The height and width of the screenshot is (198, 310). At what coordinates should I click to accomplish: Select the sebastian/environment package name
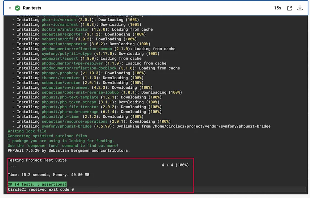66,88
